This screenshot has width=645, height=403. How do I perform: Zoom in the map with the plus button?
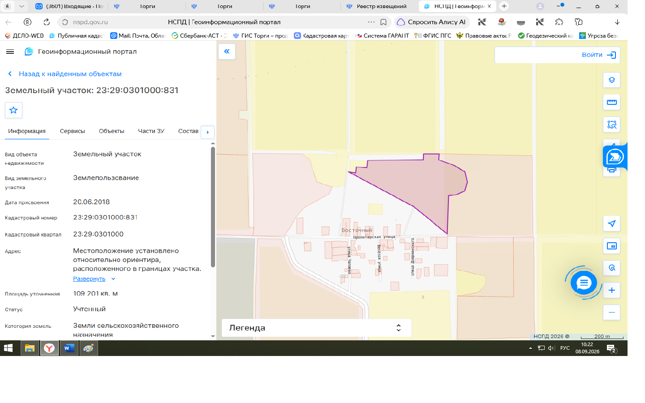coord(611,290)
